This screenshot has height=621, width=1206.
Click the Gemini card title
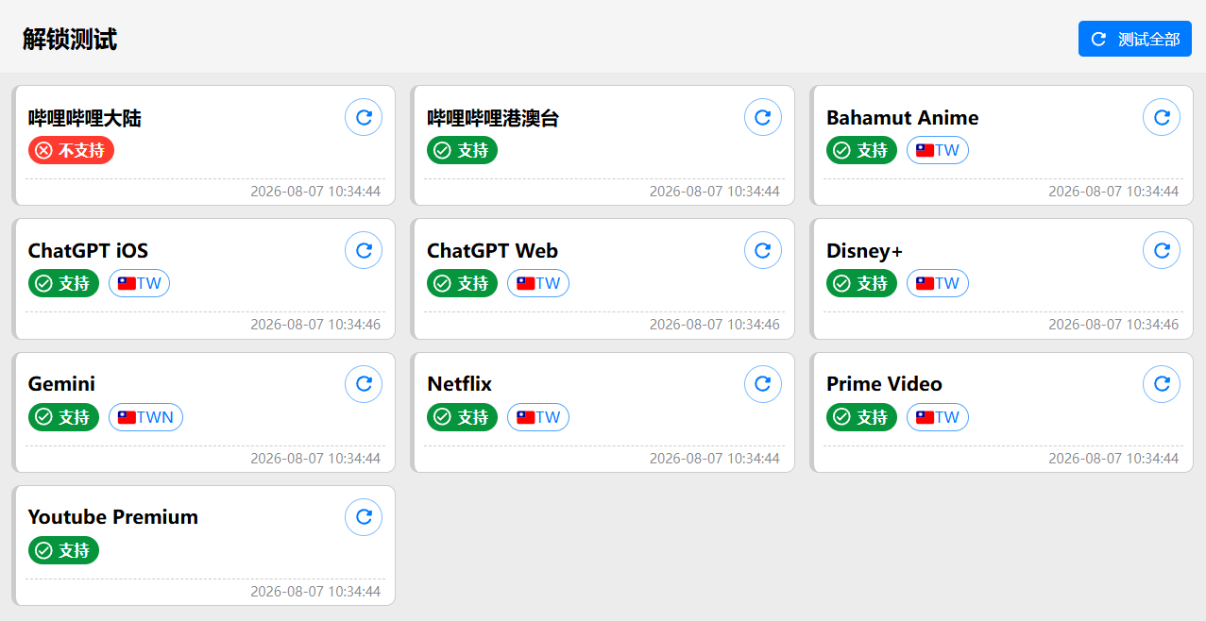click(x=61, y=384)
